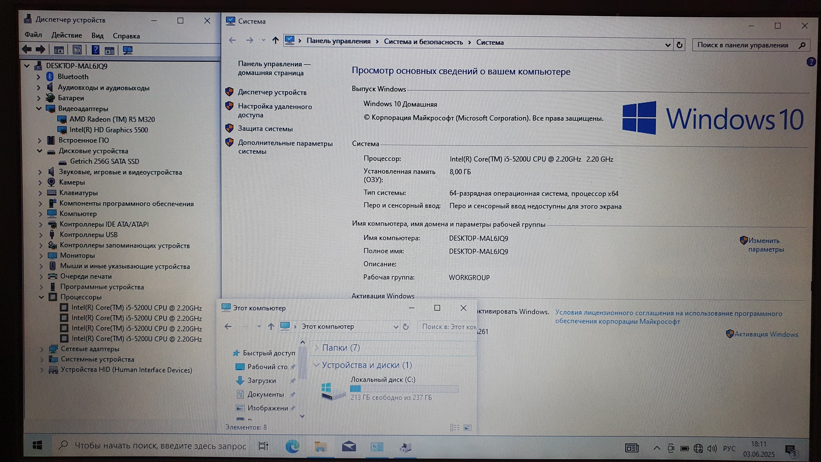This screenshot has width=821, height=462.
Task: Click the volume icon in system tray
Action: 712,448
